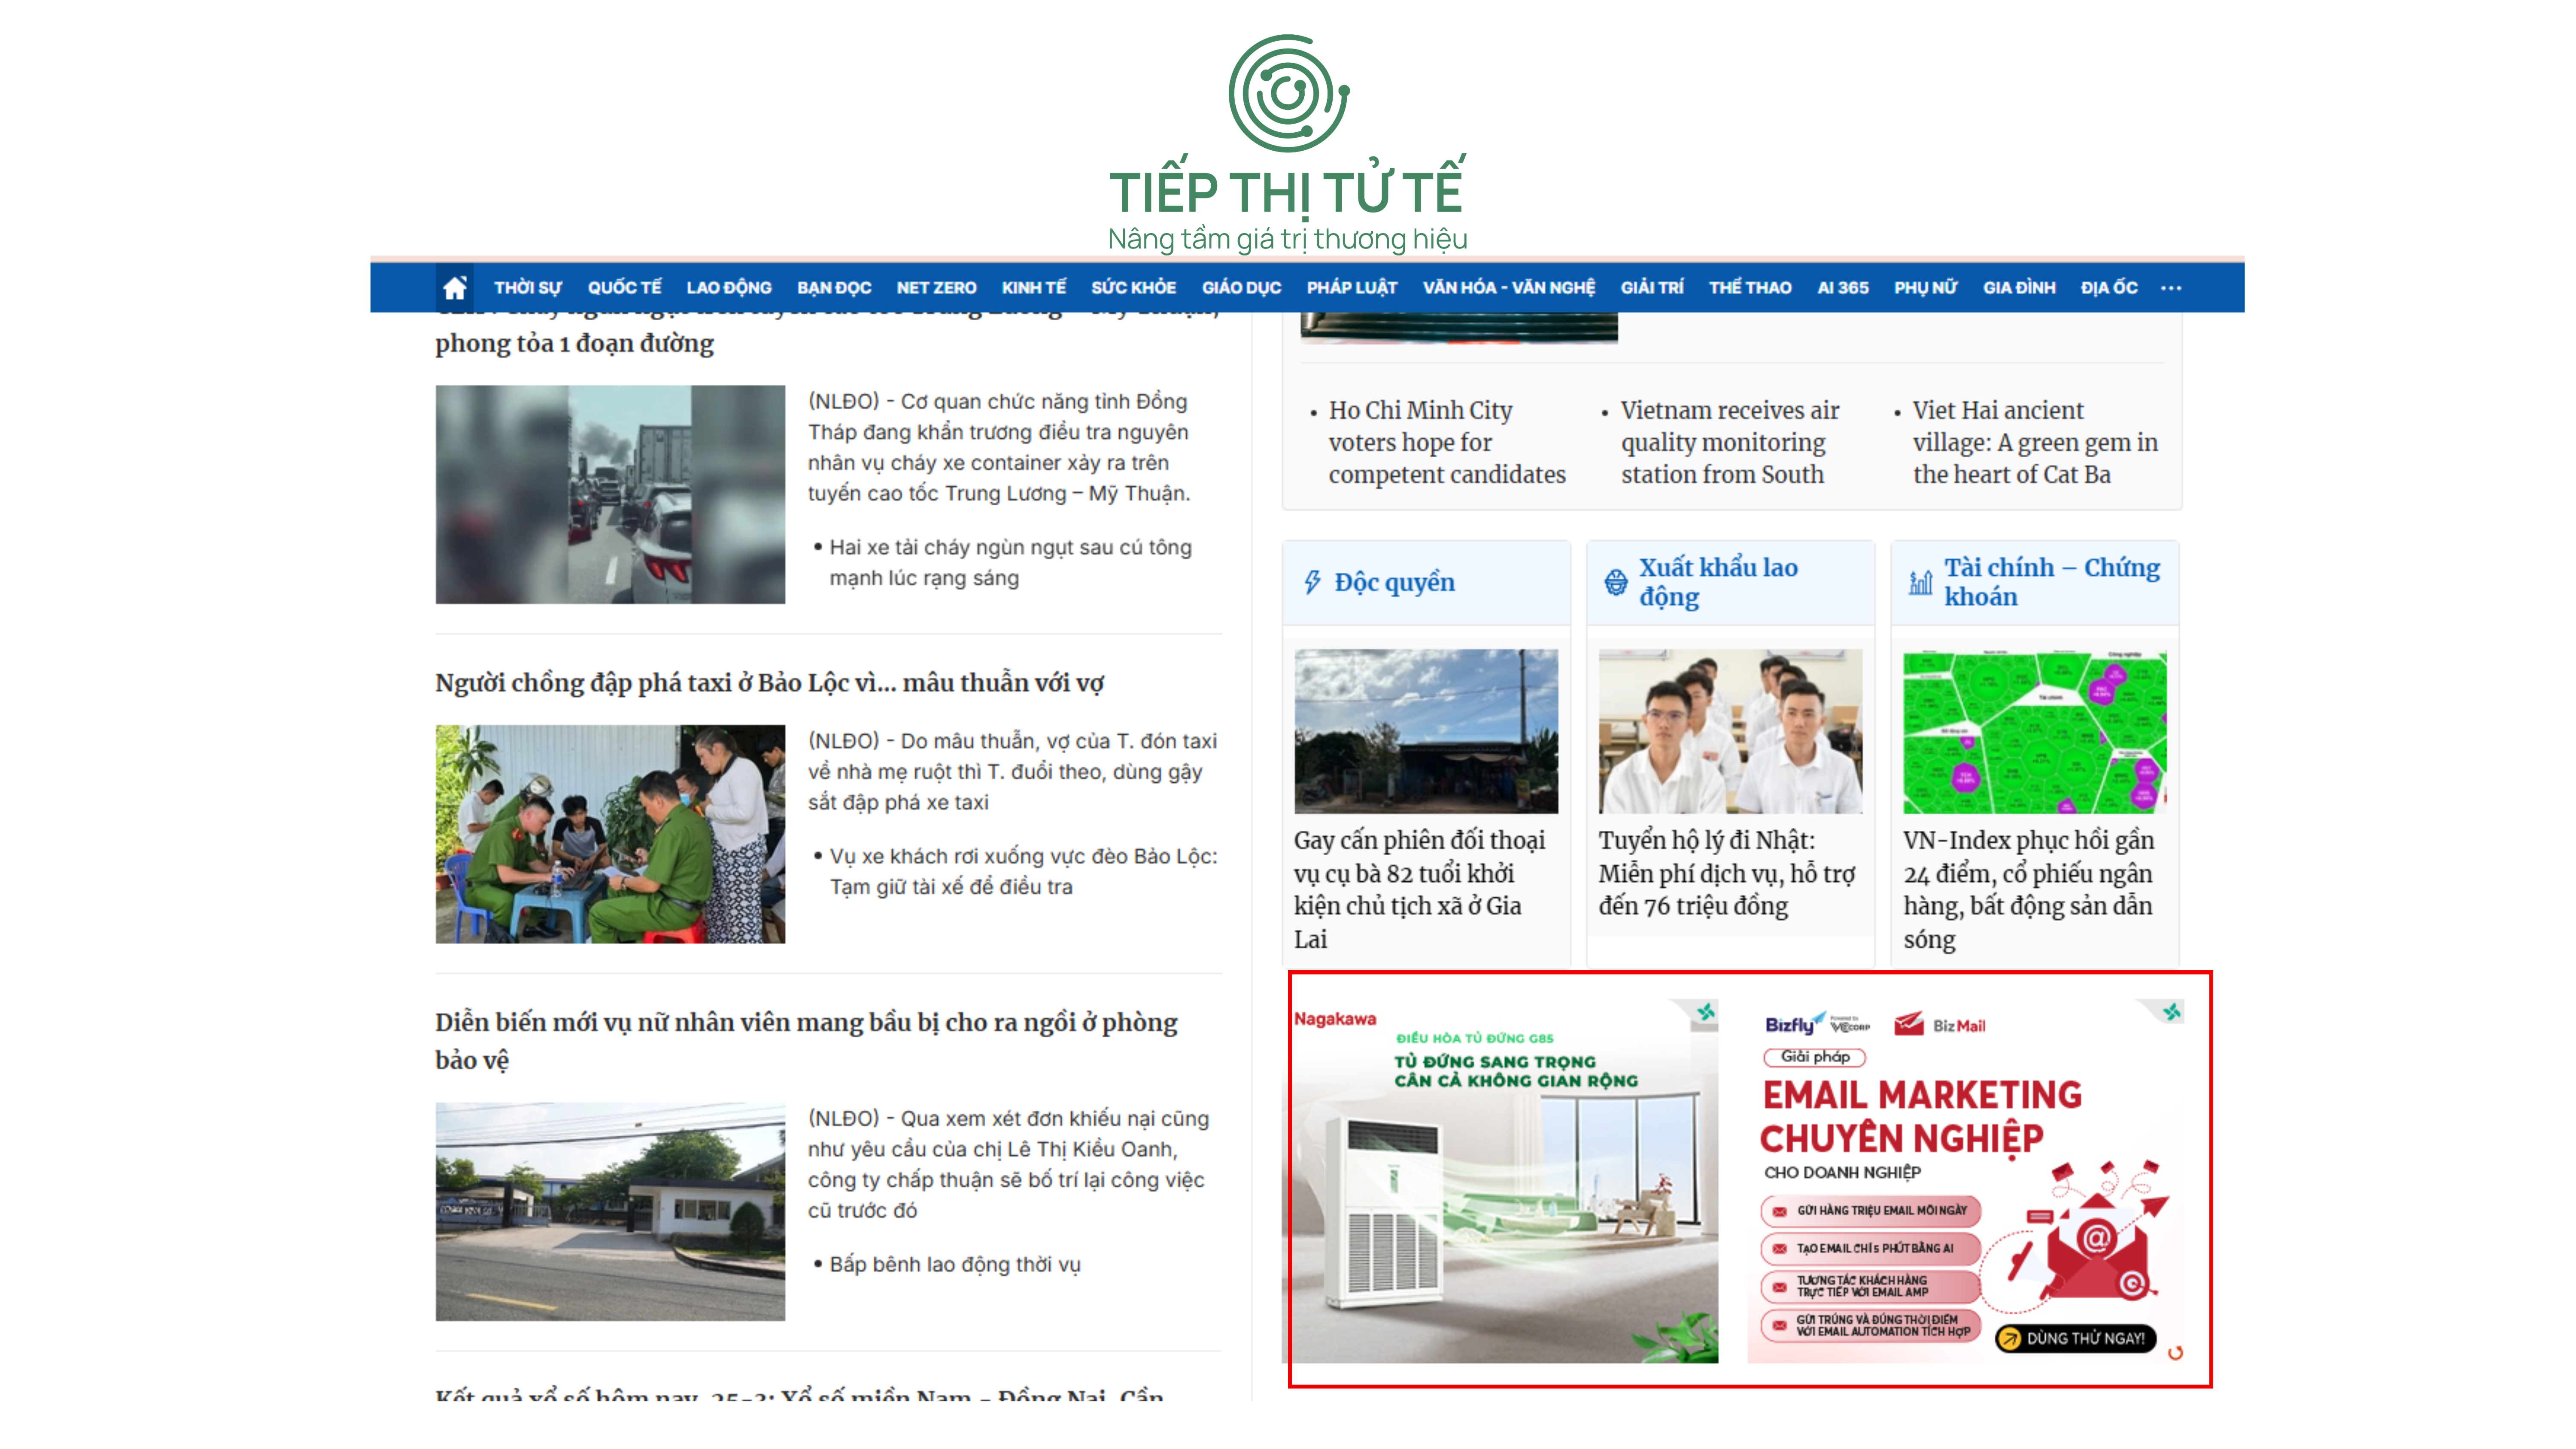
Task: Open the police at table thumbnail
Action: coord(610,834)
